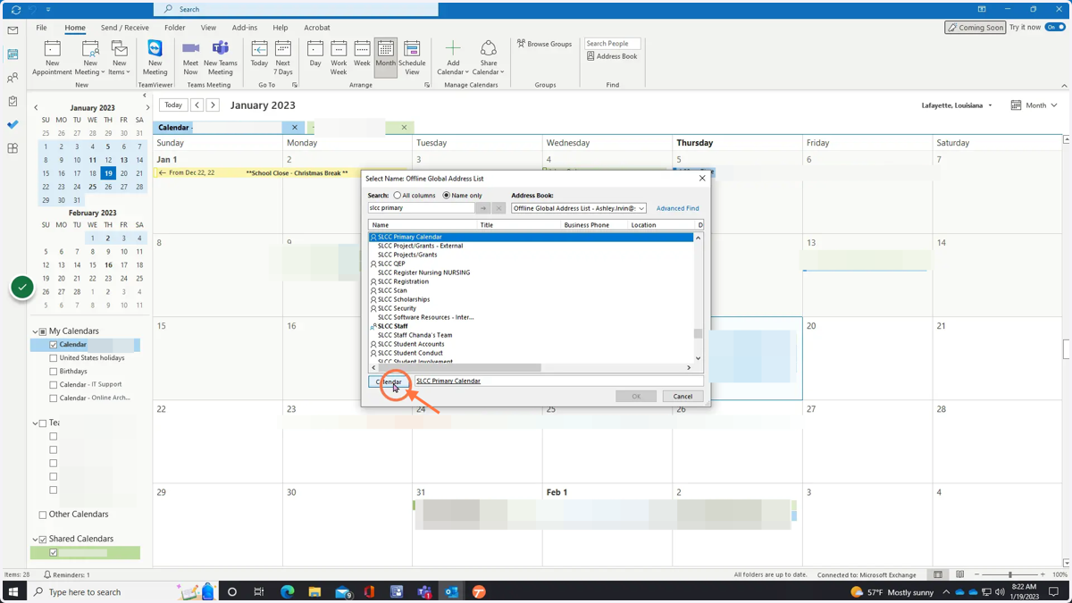
Task: Open the To Do checkmark icon
Action: 13,125
